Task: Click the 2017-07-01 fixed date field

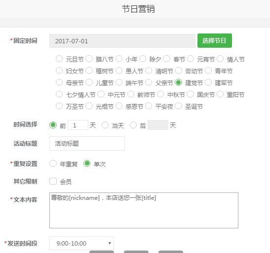Action: [122, 41]
